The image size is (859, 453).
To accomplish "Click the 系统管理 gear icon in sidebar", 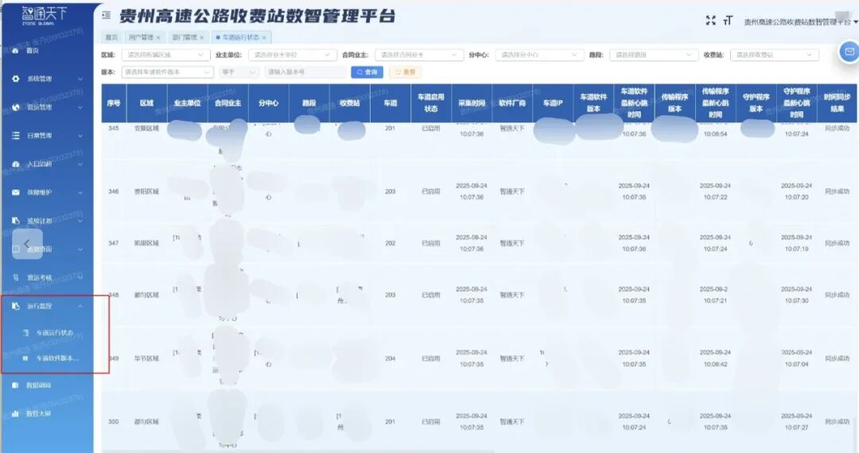I will pyautogui.click(x=16, y=79).
